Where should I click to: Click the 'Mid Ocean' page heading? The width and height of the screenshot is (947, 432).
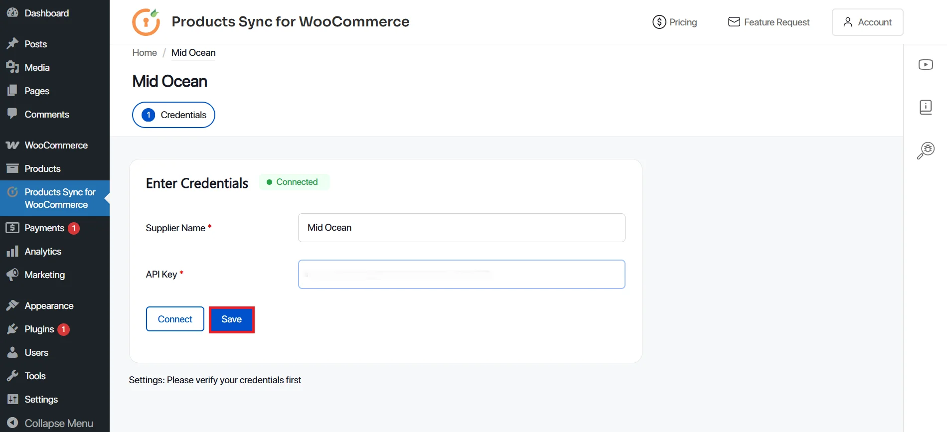click(x=170, y=81)
